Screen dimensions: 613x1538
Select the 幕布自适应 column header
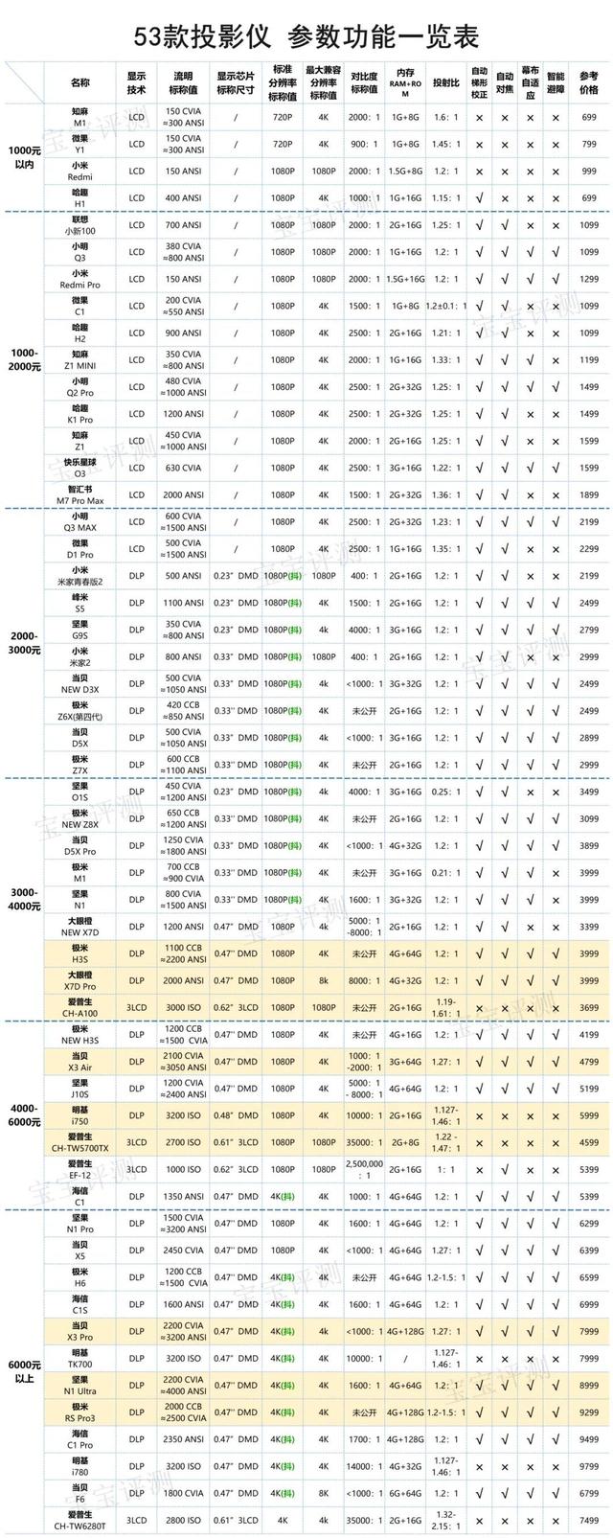(530, 83)
